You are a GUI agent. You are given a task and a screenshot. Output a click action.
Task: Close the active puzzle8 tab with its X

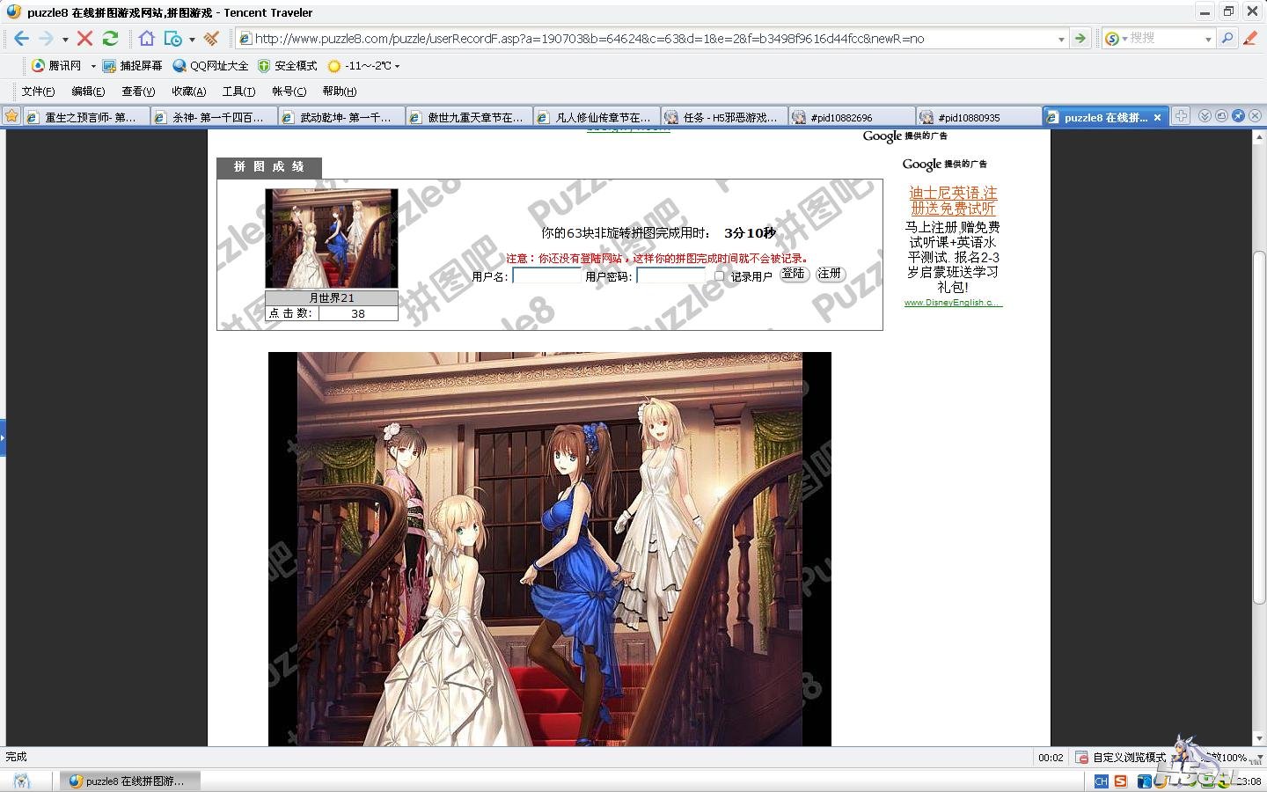1158,117
